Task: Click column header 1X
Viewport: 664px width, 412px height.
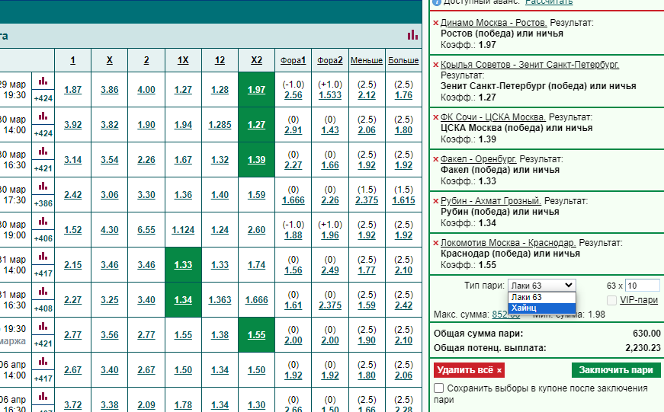Action: click(183, 60)
